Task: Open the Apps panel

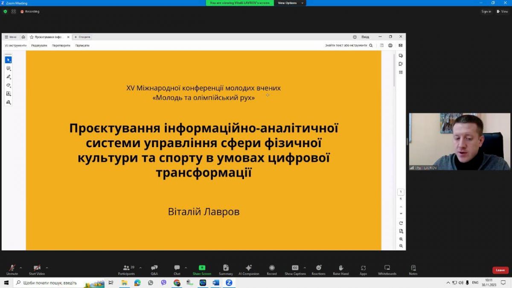Action: [363, 270]
